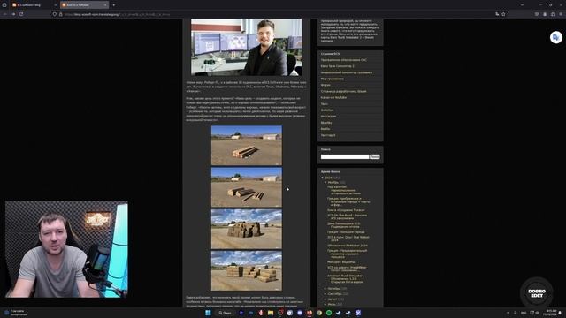
Task: Collapse the Ноябрь archive month
Action: click(325, 183)
